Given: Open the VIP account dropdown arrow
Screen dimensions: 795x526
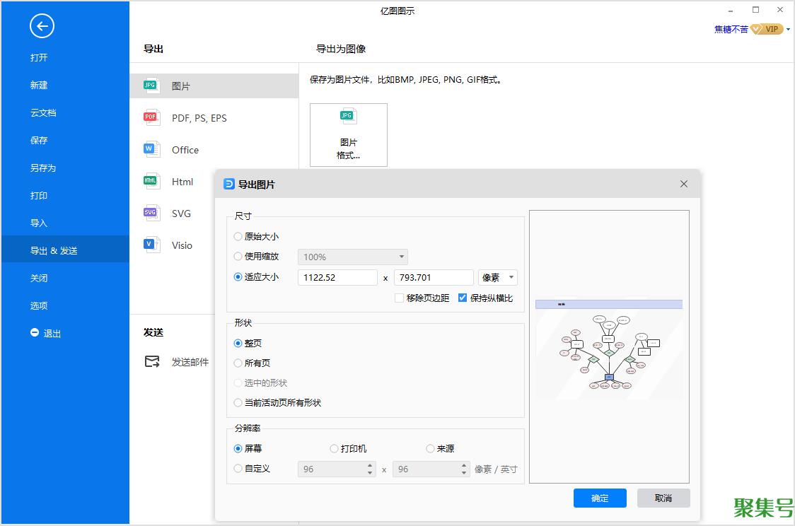Looking at the screenshot, I should coord(788,30).
